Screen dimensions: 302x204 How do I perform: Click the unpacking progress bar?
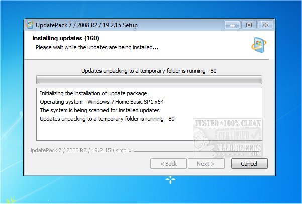point(149,80)
